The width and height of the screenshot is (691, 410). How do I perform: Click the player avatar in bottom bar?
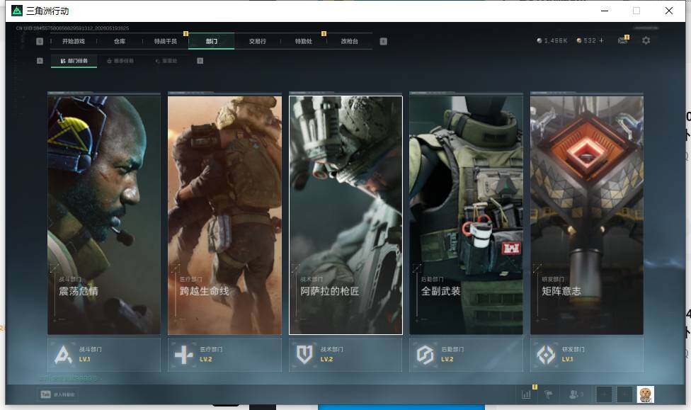[x=646, y=394]
